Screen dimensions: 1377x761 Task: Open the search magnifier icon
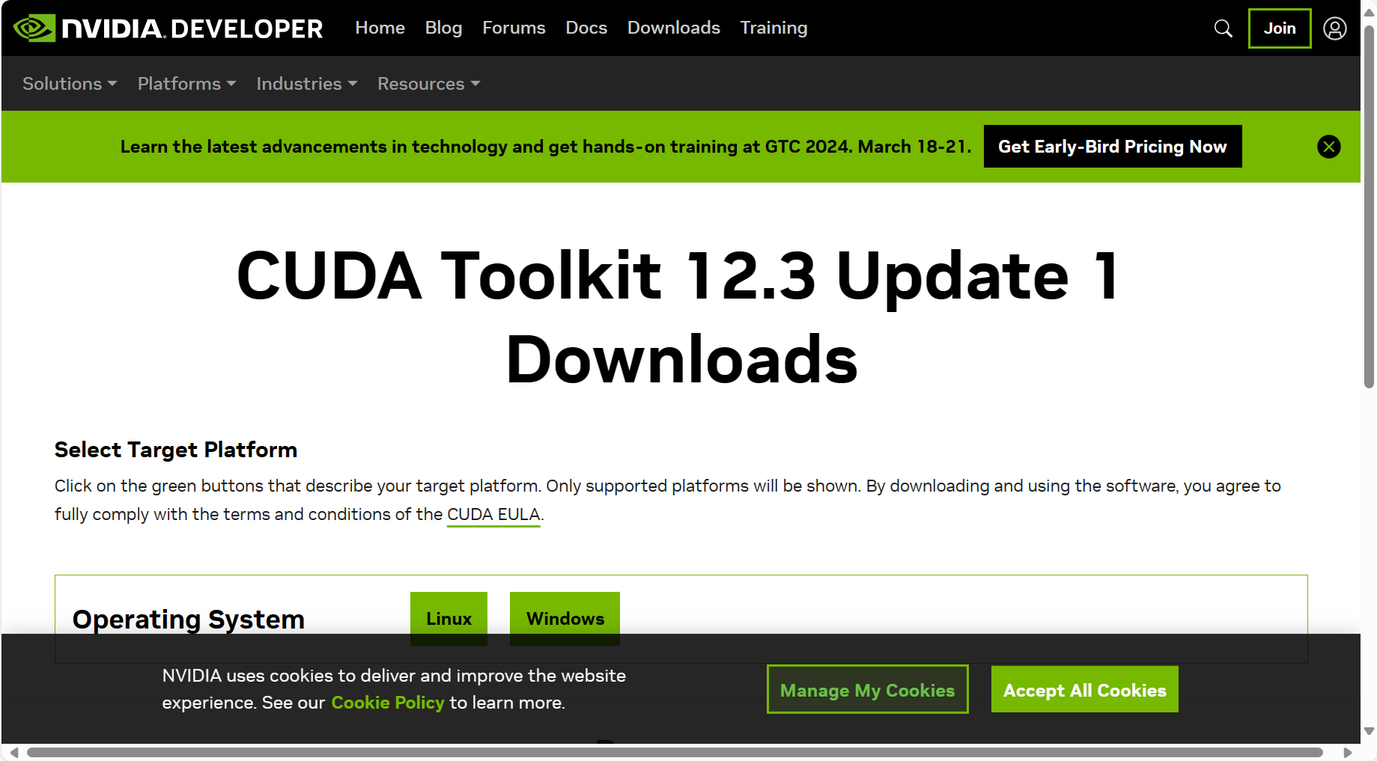1223,28
